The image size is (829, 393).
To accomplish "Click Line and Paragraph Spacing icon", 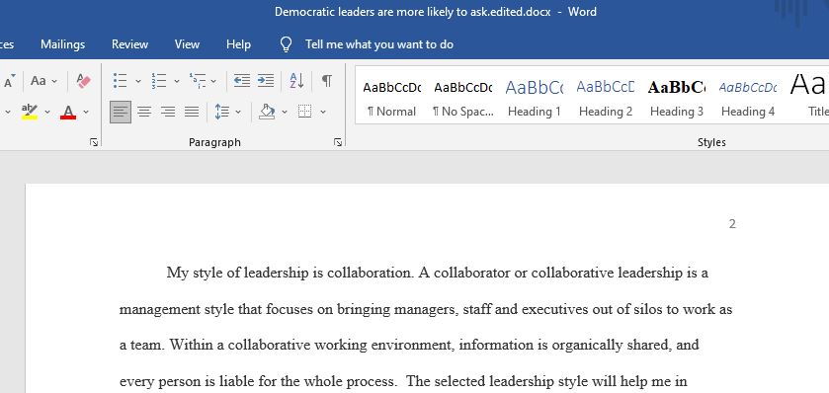I will pos(222,112).
